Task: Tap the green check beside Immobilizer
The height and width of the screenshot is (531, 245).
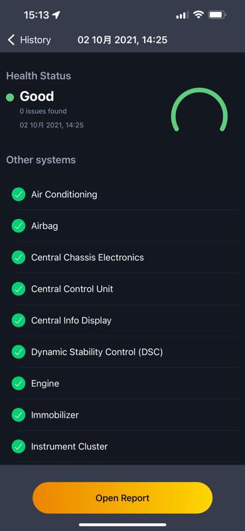Action: tap(19, 415)
